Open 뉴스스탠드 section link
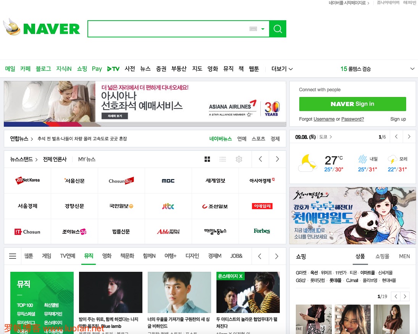 [24, 159]
